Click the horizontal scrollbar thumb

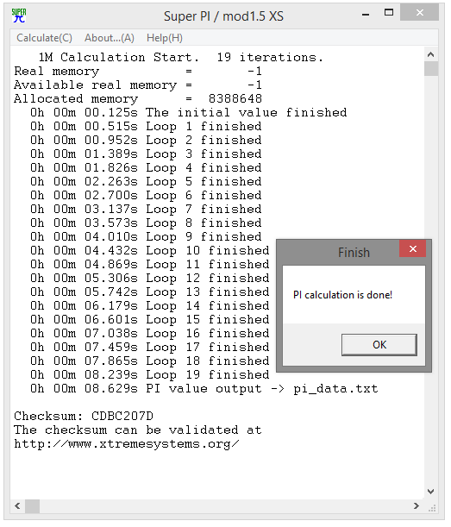pyautogui.click(x=33, y=505)
